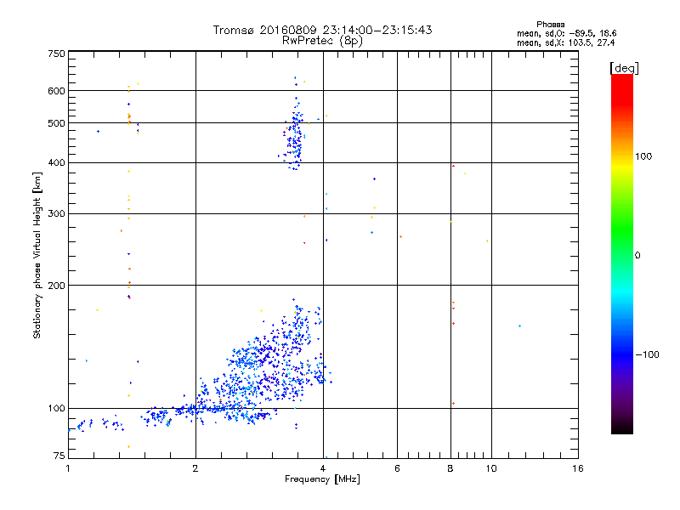Click the plot title 'Tromsø 20160809 23:14:00-23:15:43'

click(x=322, y=30)
